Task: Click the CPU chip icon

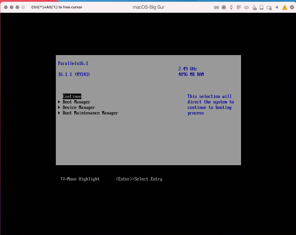Action: point(224,8)
